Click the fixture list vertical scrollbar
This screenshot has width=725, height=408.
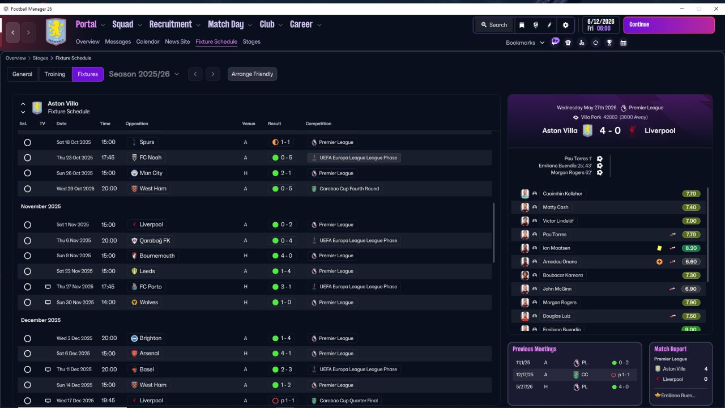(x=494, y=232)
